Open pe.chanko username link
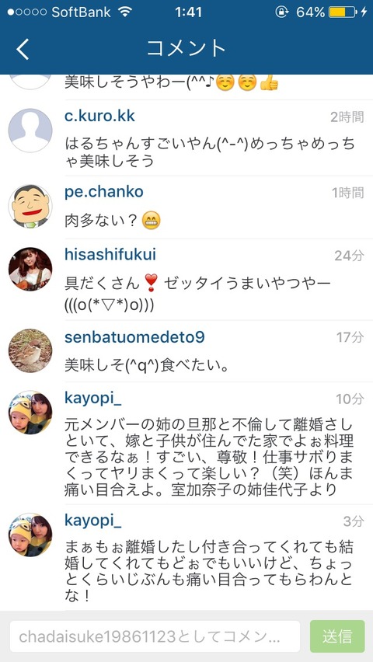373x662 pixels. point(104,193)
